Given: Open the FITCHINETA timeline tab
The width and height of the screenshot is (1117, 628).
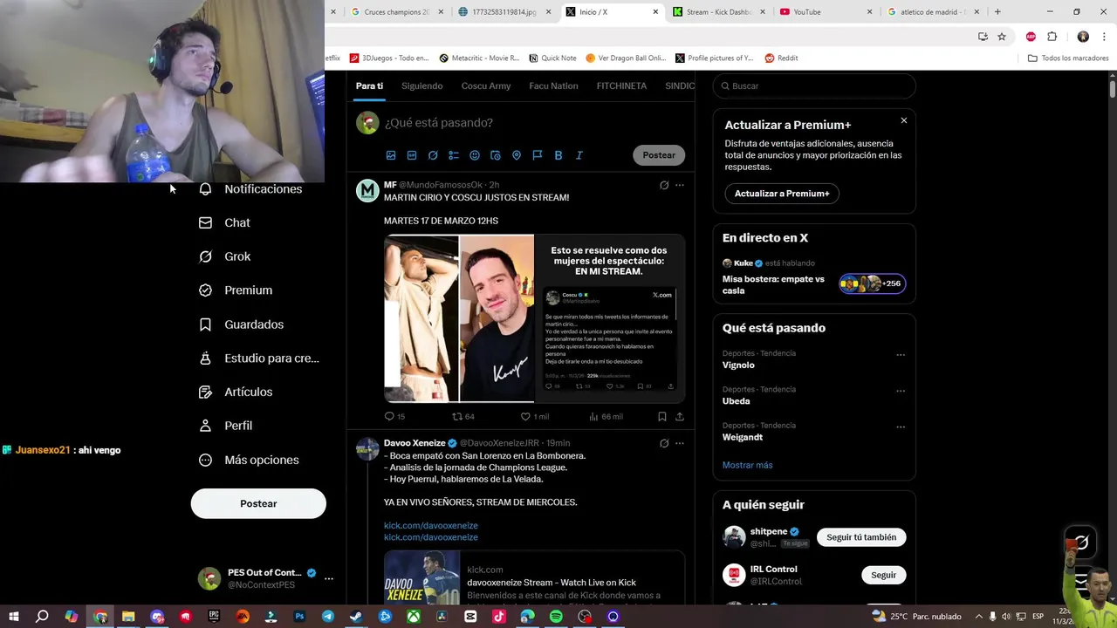Looking at the screenshot, I should 621,86.
